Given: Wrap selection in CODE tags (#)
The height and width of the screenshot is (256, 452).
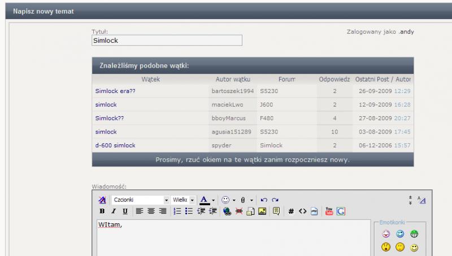Looking at the screenshot, I should coord(291,211).
